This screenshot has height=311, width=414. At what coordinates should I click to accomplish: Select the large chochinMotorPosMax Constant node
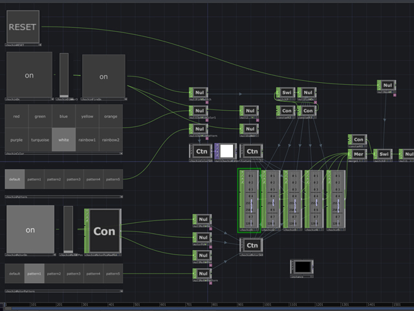(x=103, y=231)
